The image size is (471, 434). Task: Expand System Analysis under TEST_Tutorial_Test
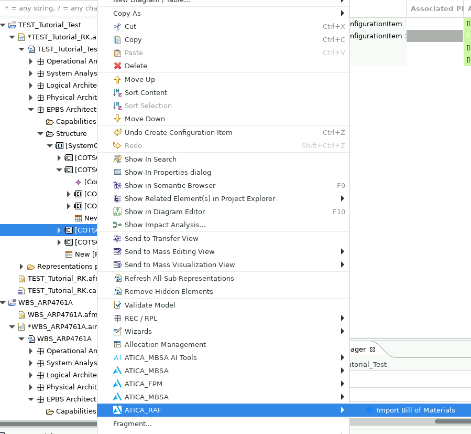pyautogui.click(x=30, y=73)
